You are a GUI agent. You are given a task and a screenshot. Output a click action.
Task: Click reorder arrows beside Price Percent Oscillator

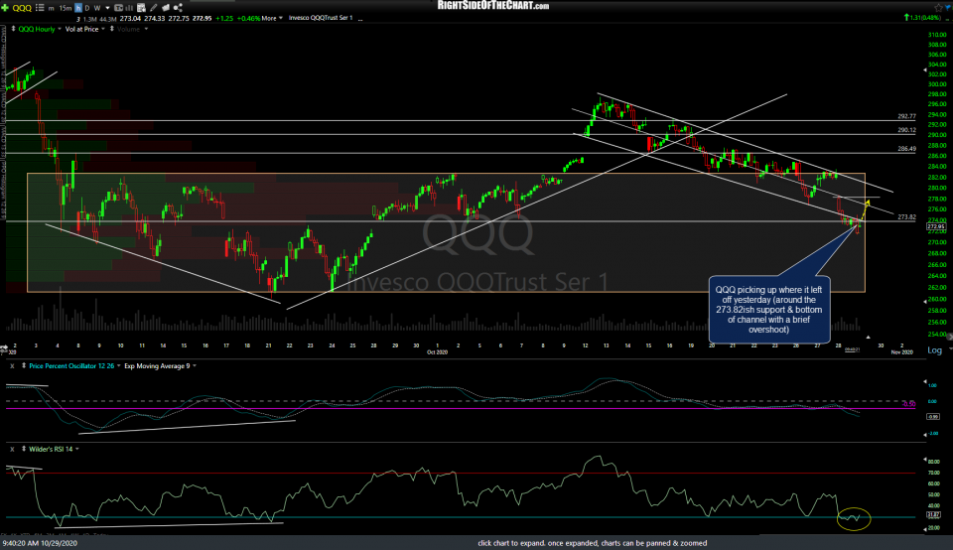(x=24, y=366)
